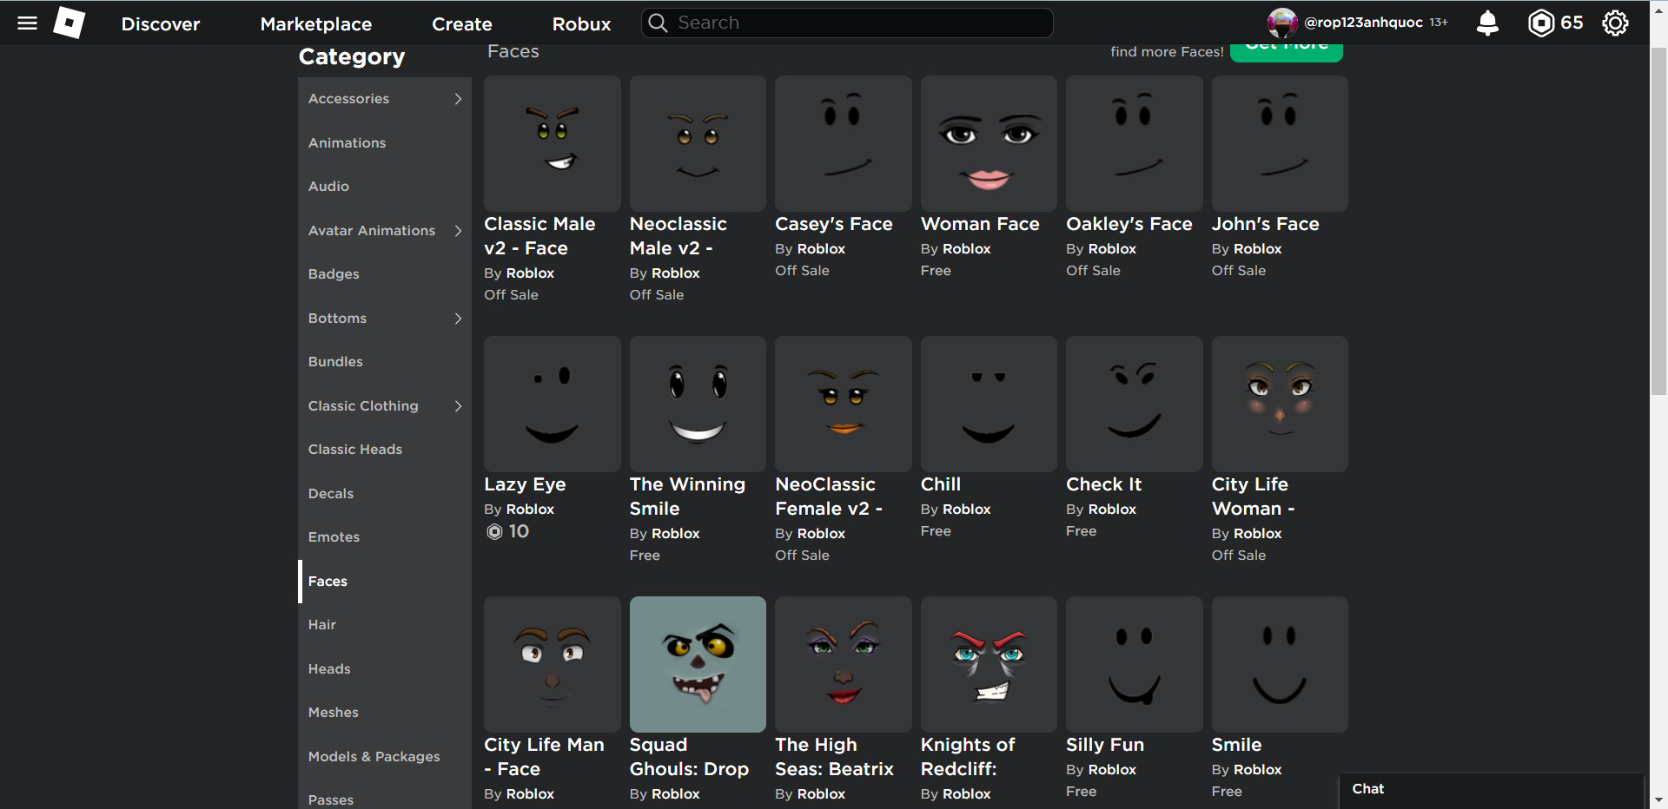The width and height of the screenshot is (1668, 809).
Task: Select the Hair category
Action: [385, 625]
